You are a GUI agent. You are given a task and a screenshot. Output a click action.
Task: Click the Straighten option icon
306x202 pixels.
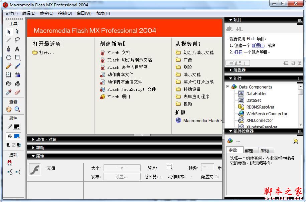pyautogui.click(x=18, y=172)
